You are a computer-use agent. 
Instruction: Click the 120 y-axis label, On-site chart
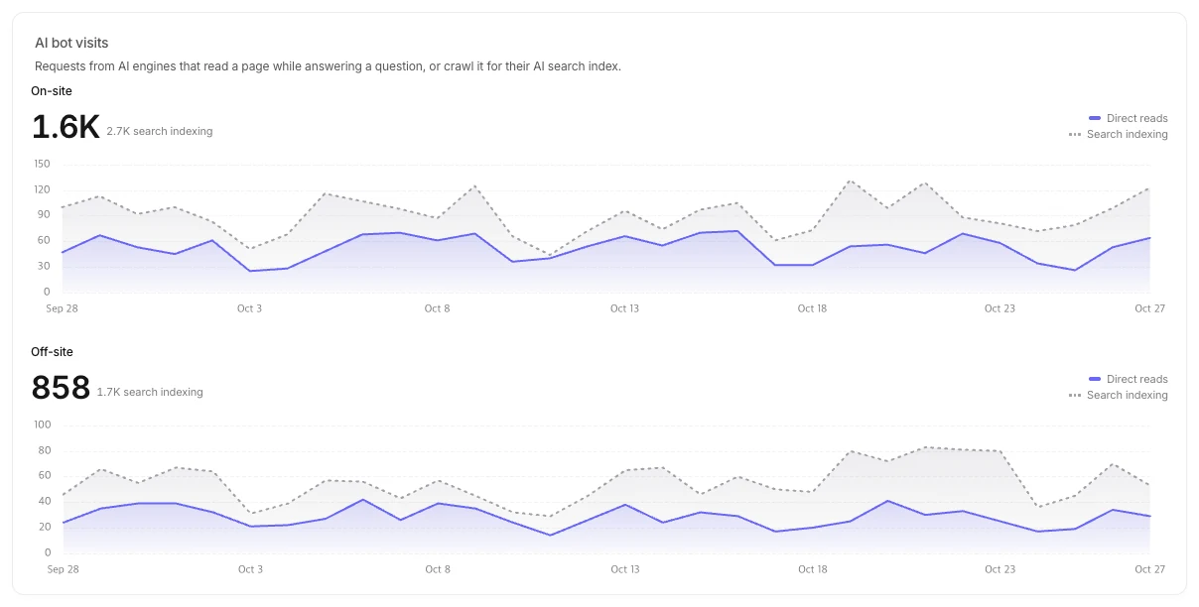coord(41,189)
